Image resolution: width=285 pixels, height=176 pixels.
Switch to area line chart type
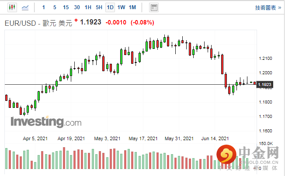[26, 7]
